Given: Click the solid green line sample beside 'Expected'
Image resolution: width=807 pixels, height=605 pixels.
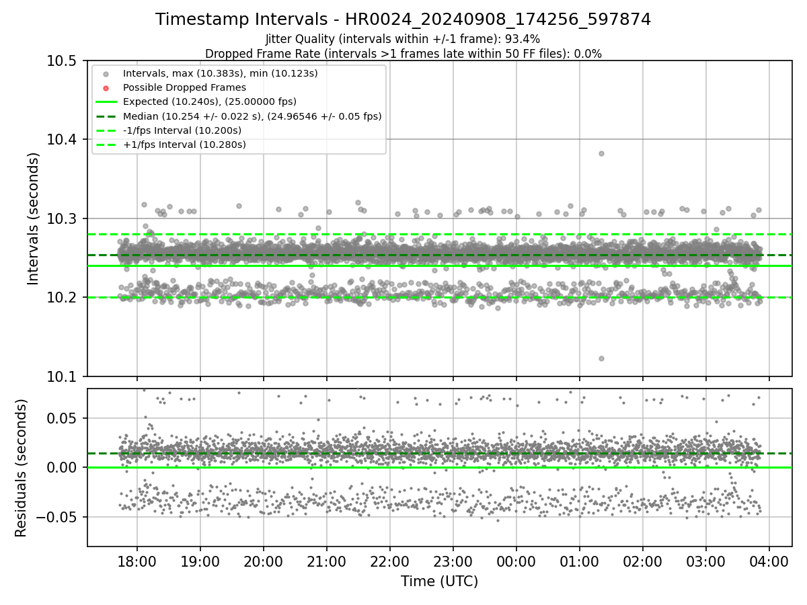Looking at the screenshot, I should [106, 102].
